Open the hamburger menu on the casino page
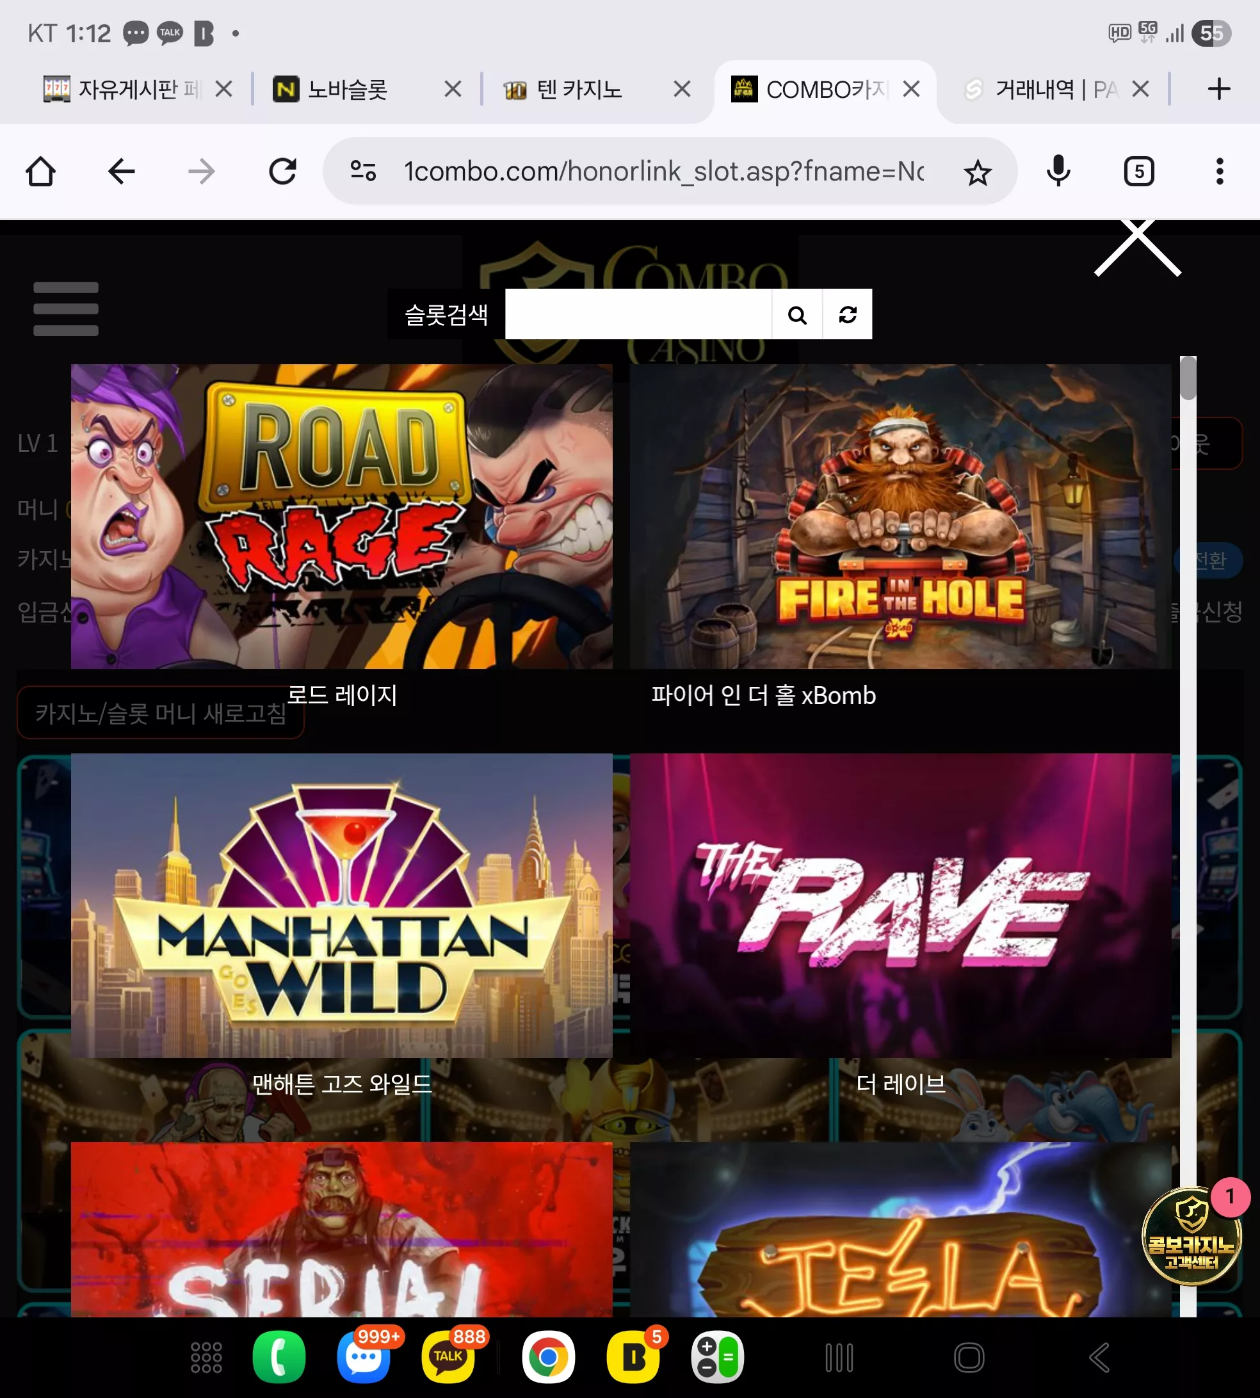 (66, 309)
